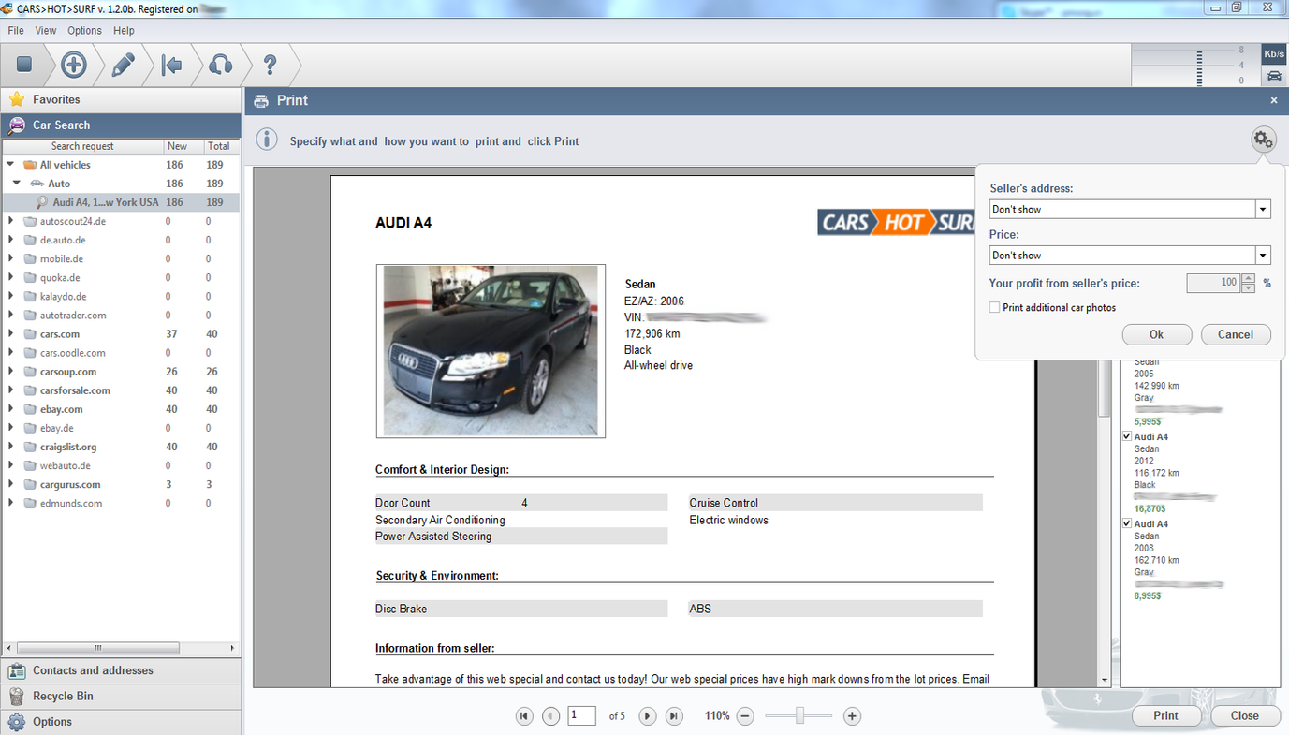The width and height of the screenshot is (1289, 735).
Task: Select kalaydo.de tree item
Action: point(63,296)
